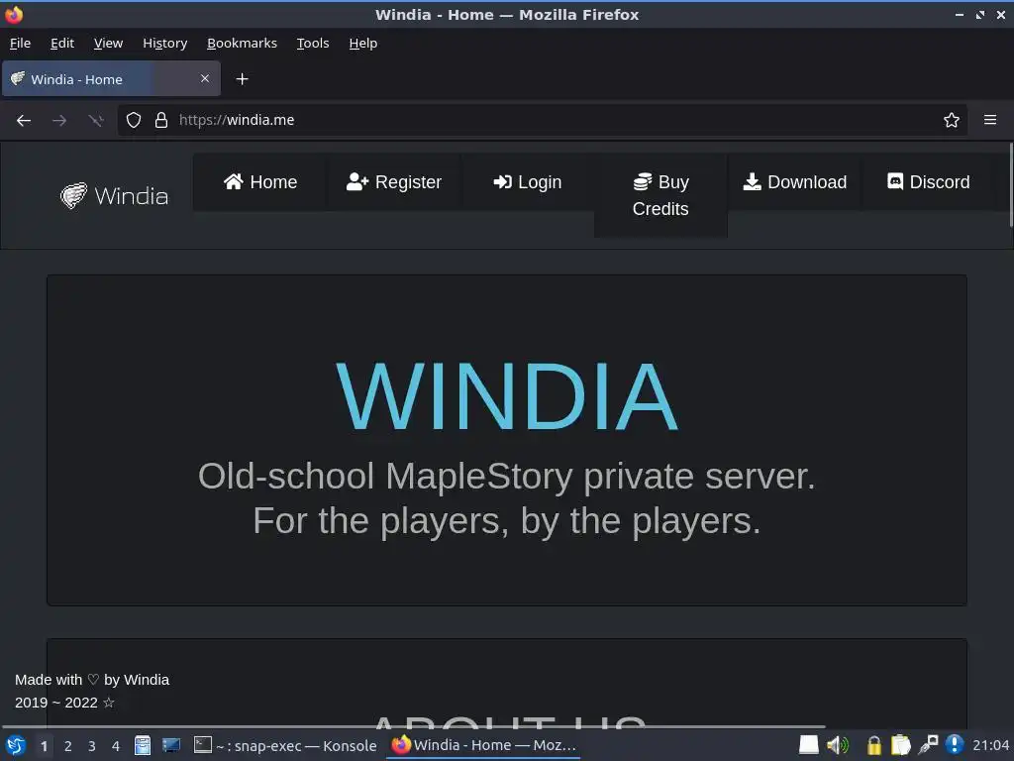Open the History menu
The image size is (1014, 761).
(165, 44)
